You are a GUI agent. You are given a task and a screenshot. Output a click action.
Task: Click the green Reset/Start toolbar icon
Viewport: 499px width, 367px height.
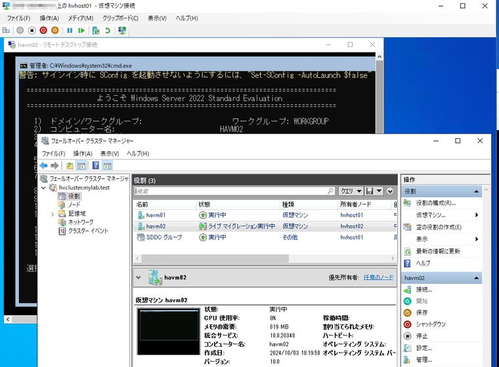[81, 31]
